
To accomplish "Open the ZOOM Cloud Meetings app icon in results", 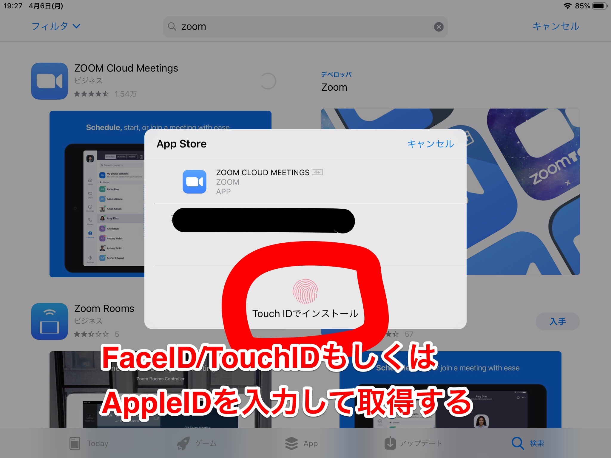I will pos(50,81).
